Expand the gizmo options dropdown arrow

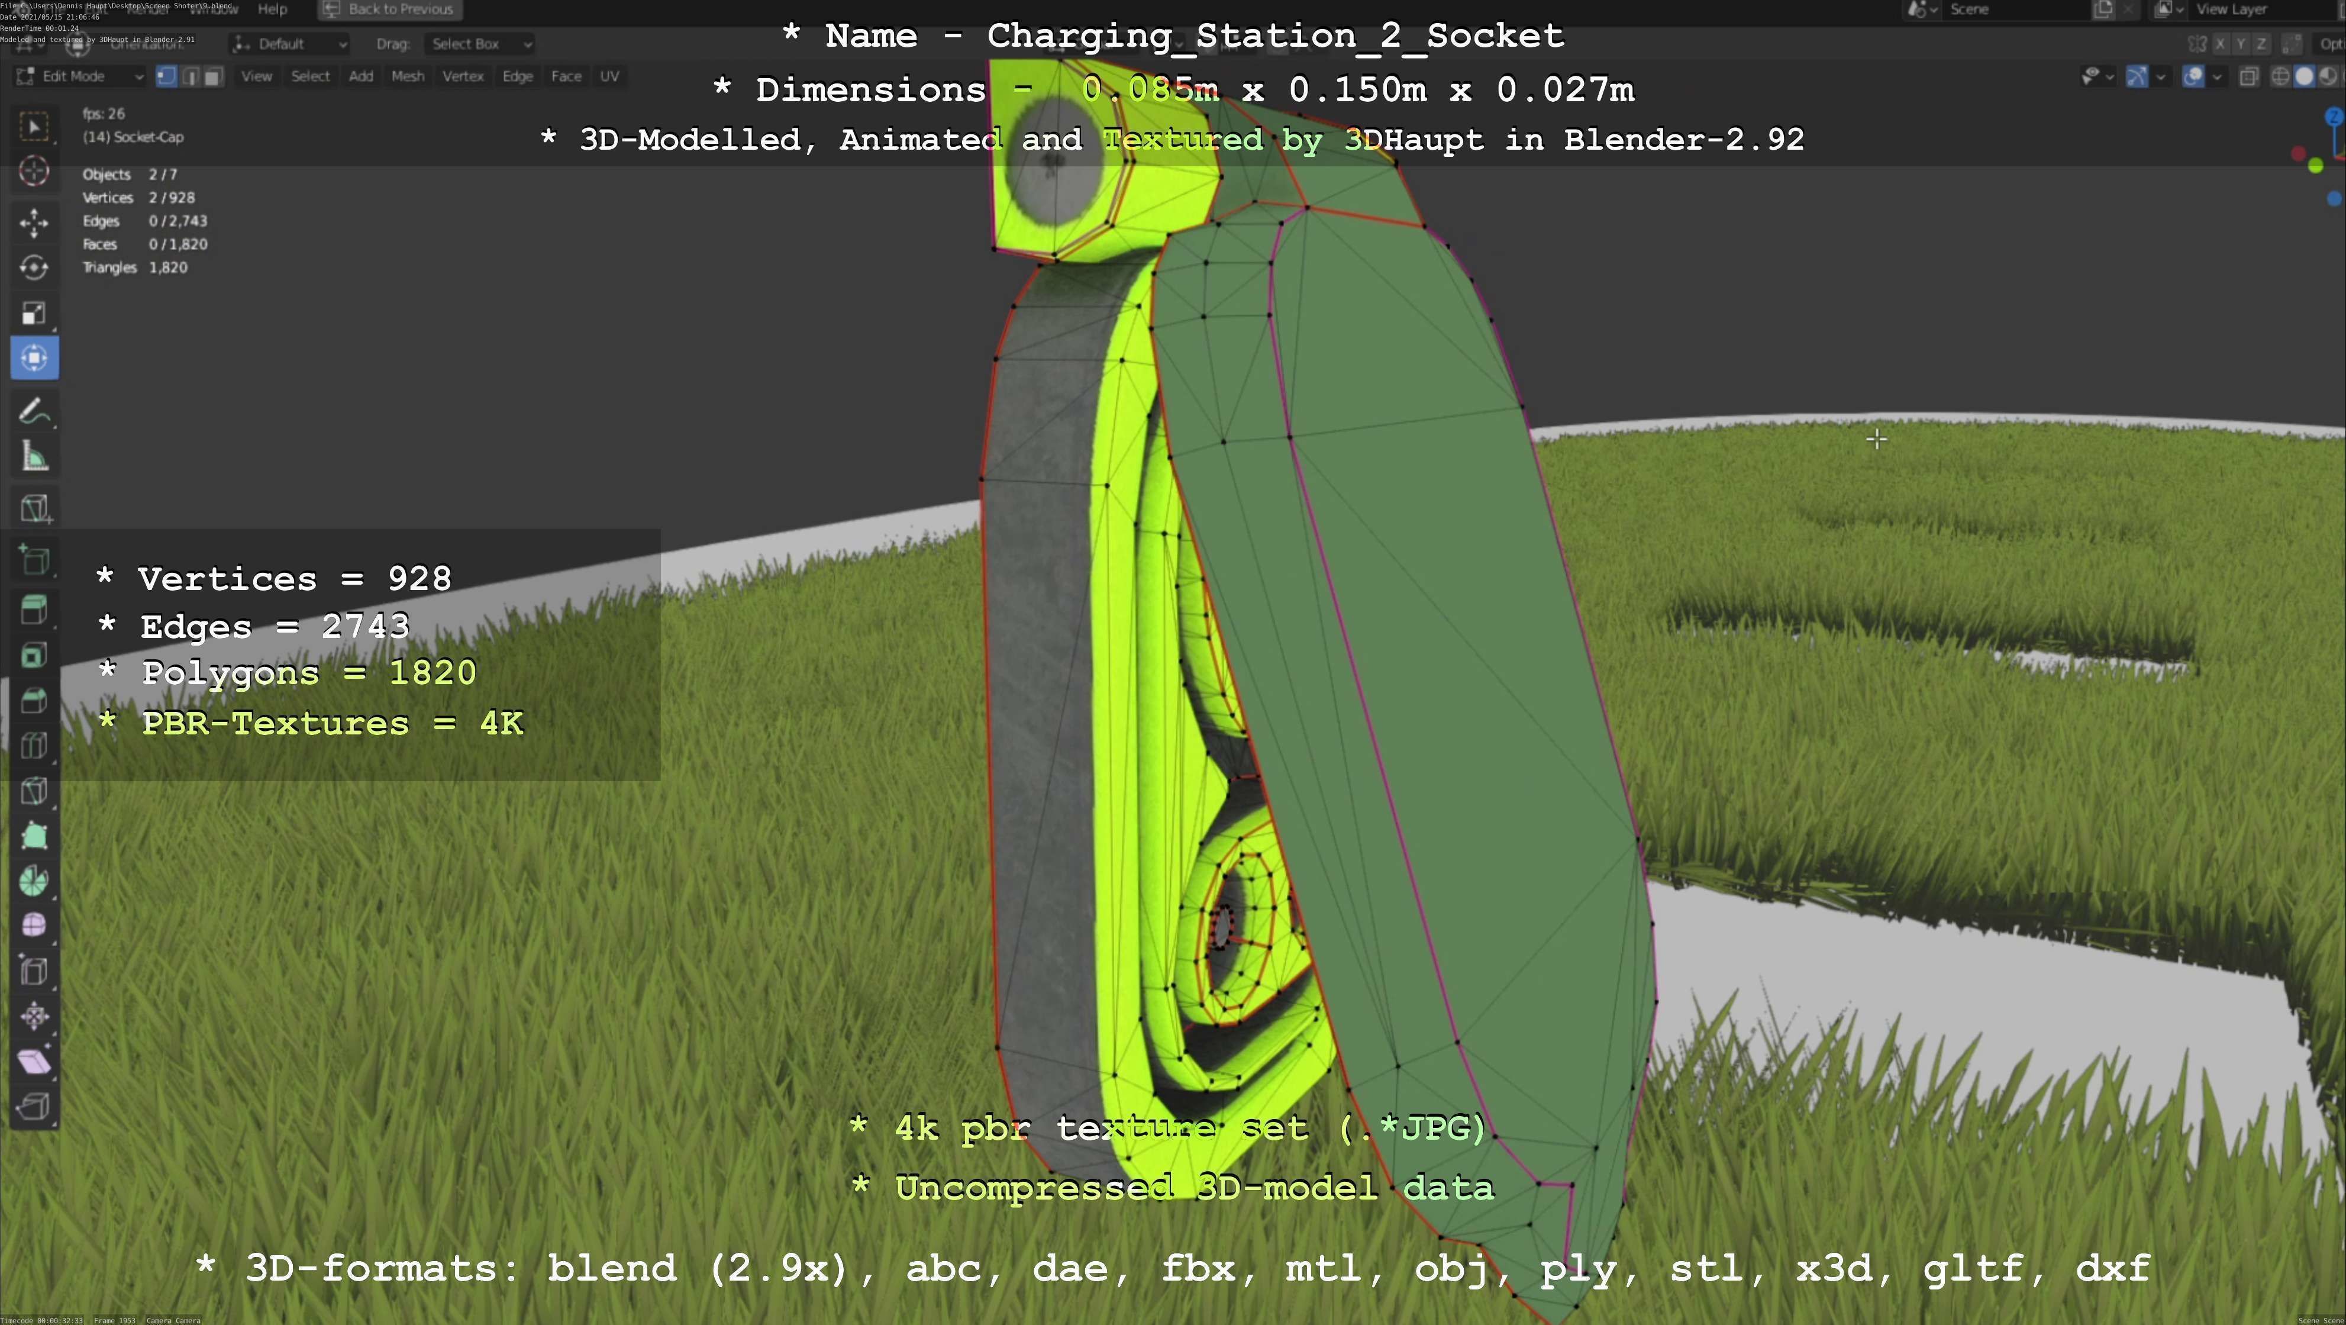[2160, 76]
